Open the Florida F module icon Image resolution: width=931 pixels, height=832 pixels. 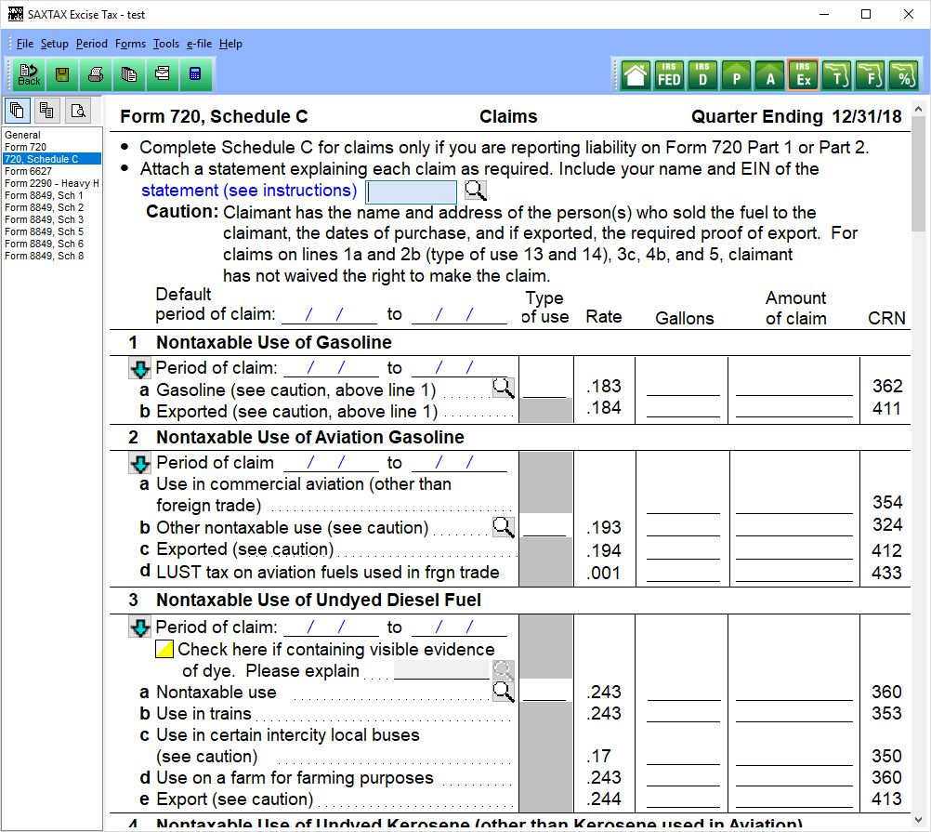pos(871,75)
